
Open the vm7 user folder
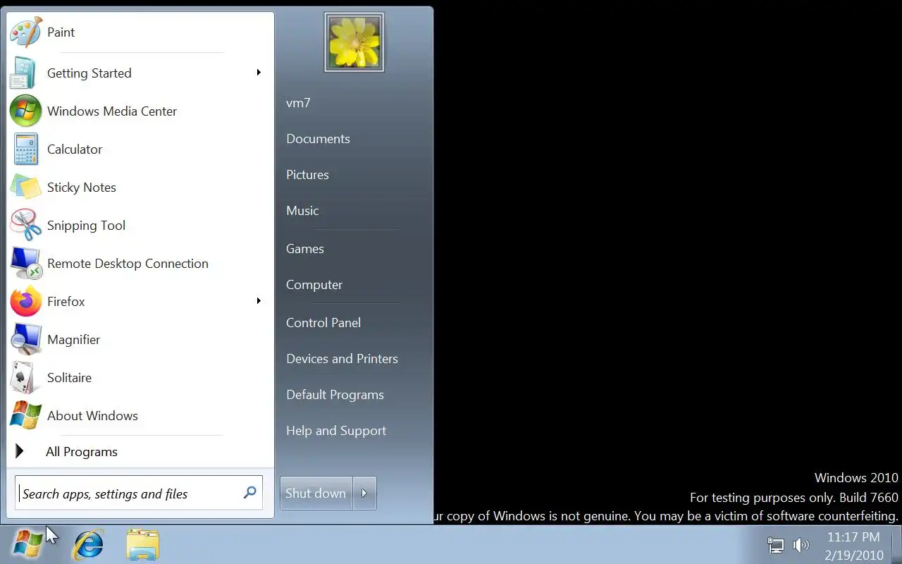coord(298,103)
